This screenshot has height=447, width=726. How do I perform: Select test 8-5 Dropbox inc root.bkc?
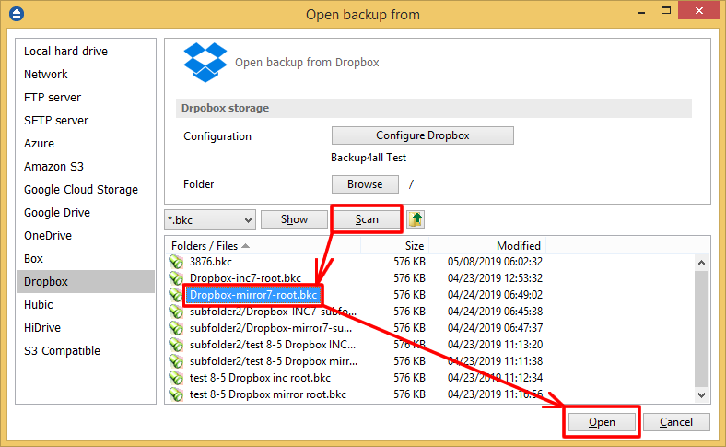[260, 378]
